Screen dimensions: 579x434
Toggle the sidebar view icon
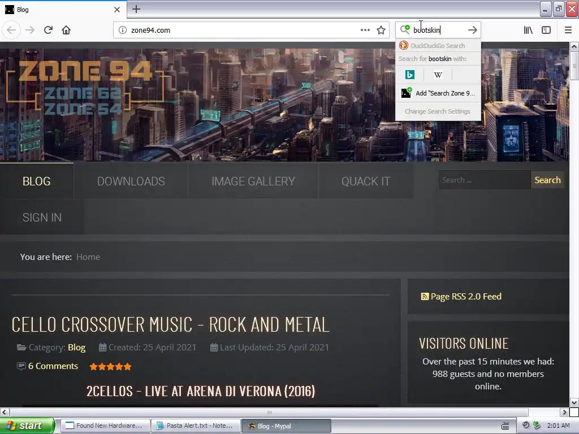(x=546, y=30)
